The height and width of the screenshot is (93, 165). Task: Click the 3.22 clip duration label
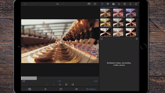pos(23,81)
